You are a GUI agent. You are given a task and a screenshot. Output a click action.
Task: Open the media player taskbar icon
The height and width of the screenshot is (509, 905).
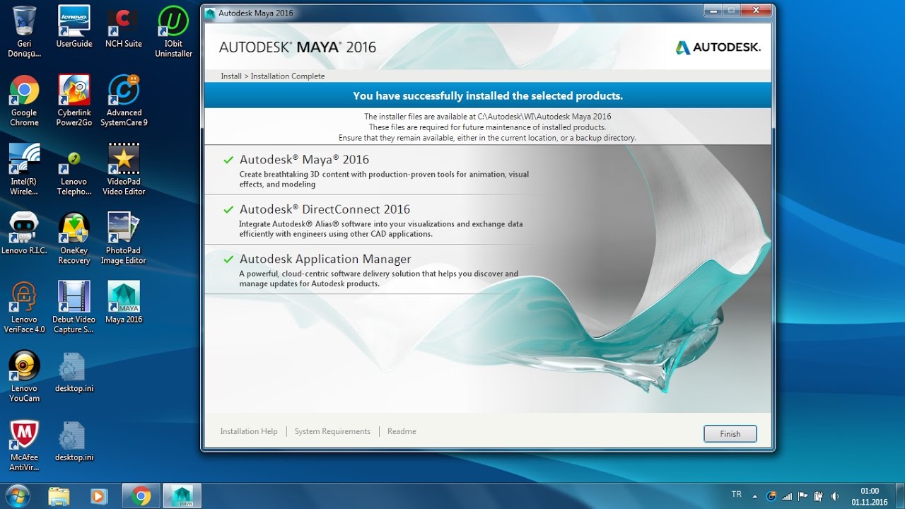pyautogui.click(x=99, y=496)
